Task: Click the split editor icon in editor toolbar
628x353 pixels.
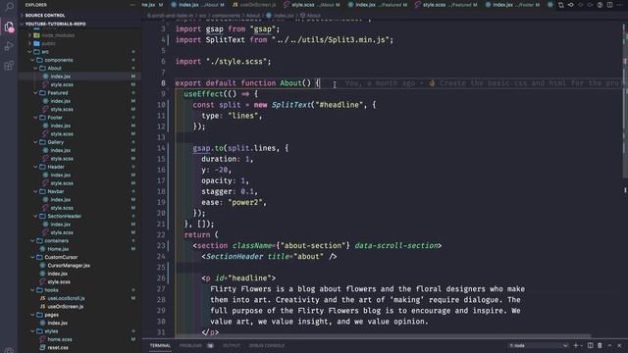Action: 609,5
